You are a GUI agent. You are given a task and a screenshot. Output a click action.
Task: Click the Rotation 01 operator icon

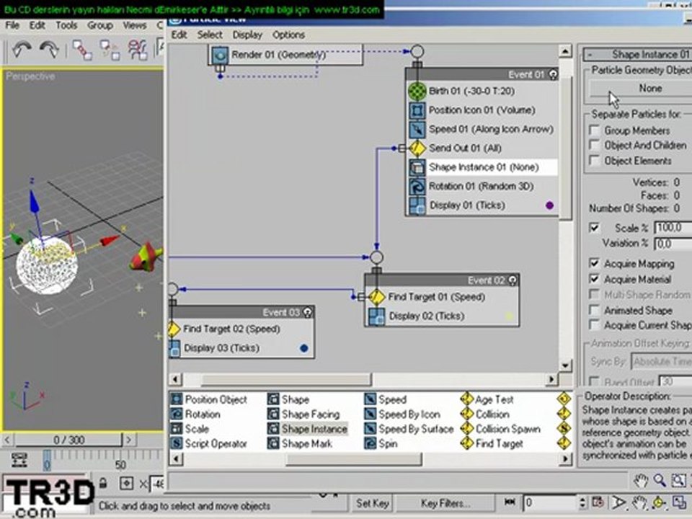click(x=417, y=186)
